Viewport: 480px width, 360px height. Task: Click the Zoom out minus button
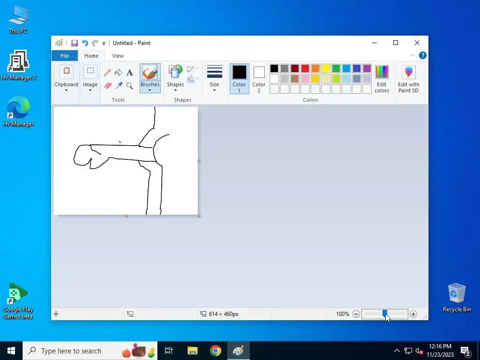(x=356, y=314)
